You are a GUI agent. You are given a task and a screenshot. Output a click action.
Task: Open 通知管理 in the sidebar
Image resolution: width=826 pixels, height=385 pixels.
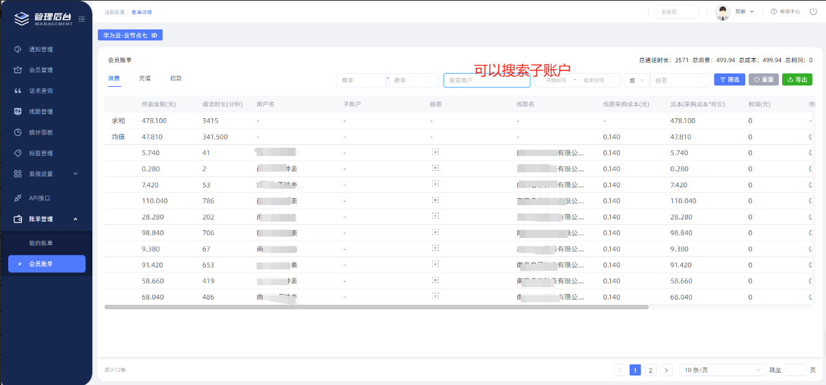point(40,49)
